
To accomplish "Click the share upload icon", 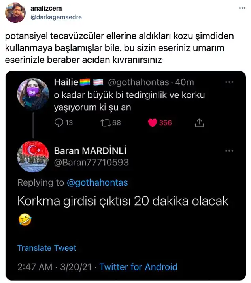I will point(200,123).
